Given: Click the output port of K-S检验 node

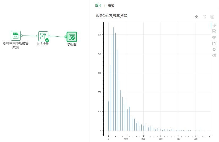Looking at the screenshot, I should [49, 36].
